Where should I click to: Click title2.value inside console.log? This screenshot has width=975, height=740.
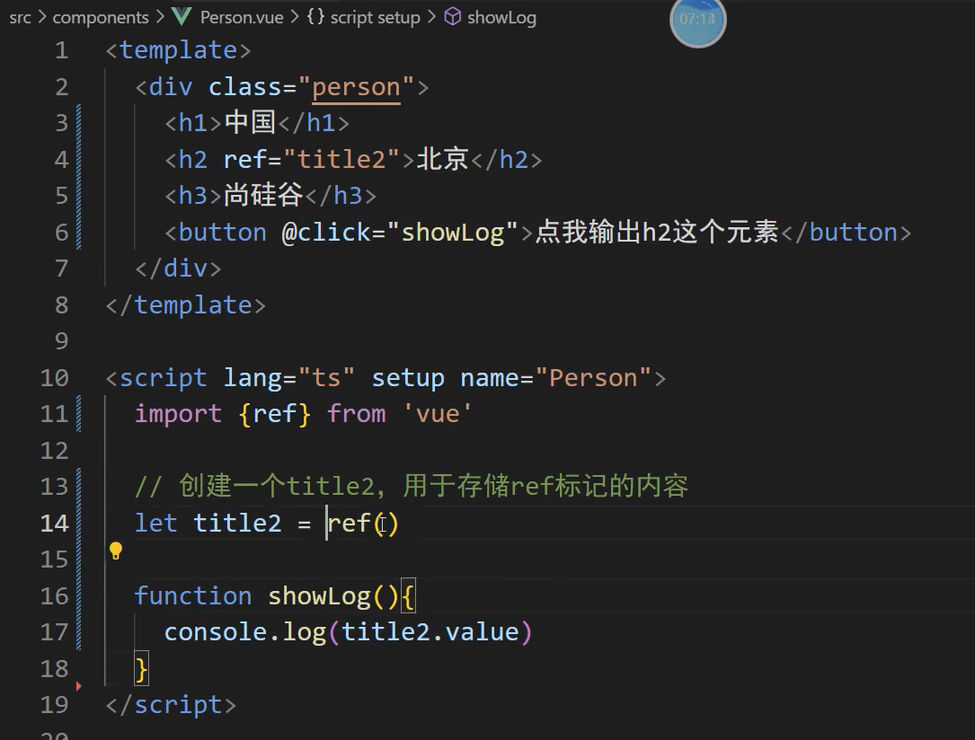tap(430, 632)
